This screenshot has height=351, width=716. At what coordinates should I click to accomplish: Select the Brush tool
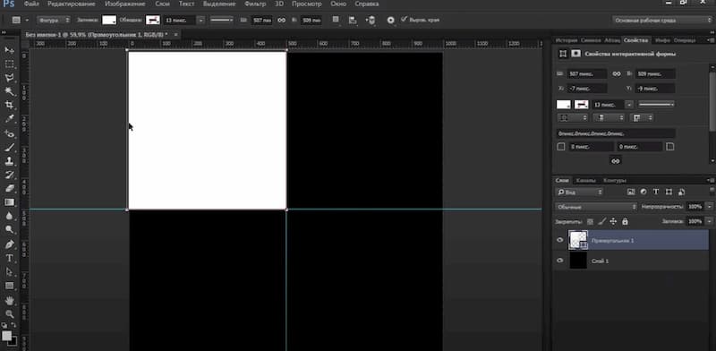[x=9, y=147]
